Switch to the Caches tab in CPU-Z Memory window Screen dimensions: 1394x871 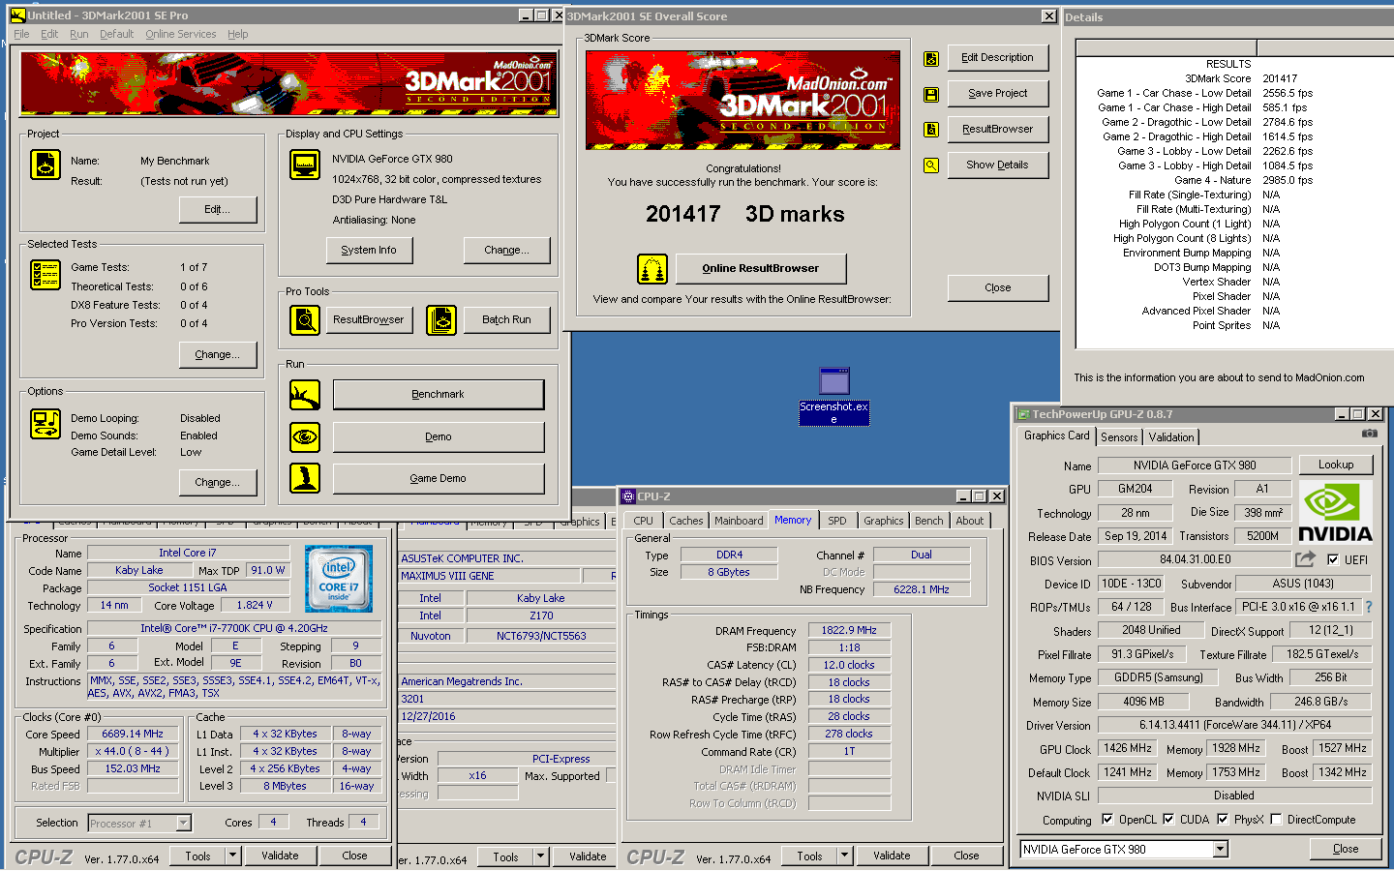(686, 521)
